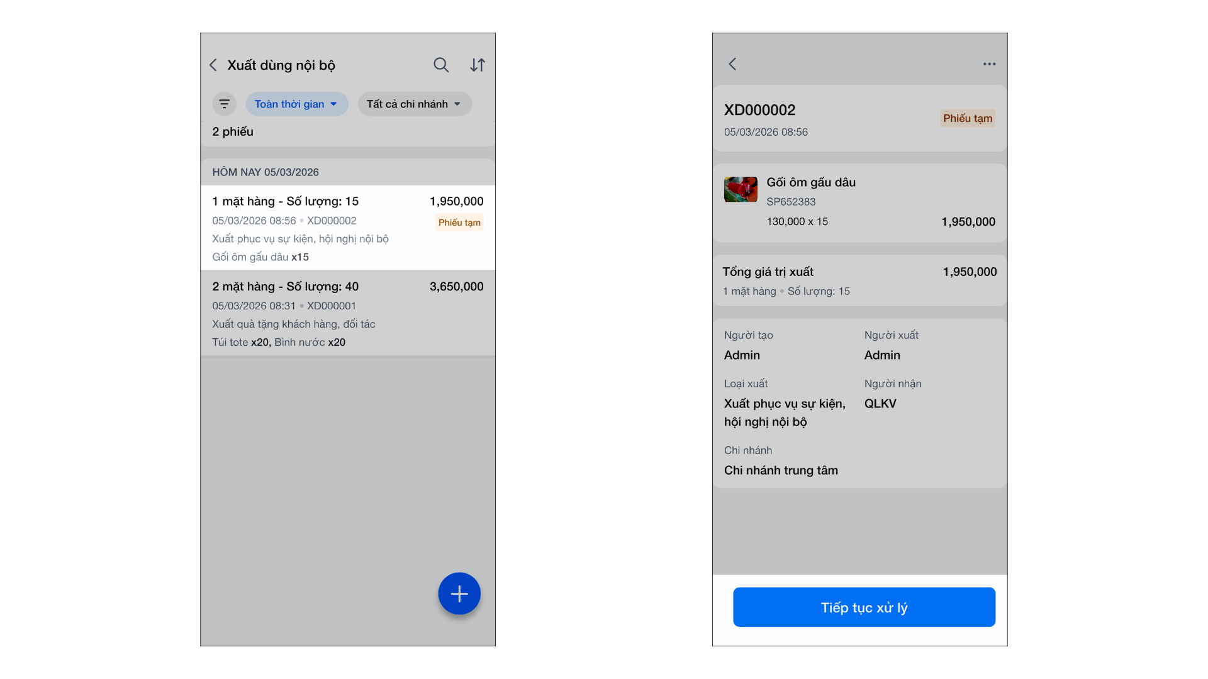The image size is (1208, 679).
Task: Expand the Toàn thời gian dropdown
Action: pos(296,104)
